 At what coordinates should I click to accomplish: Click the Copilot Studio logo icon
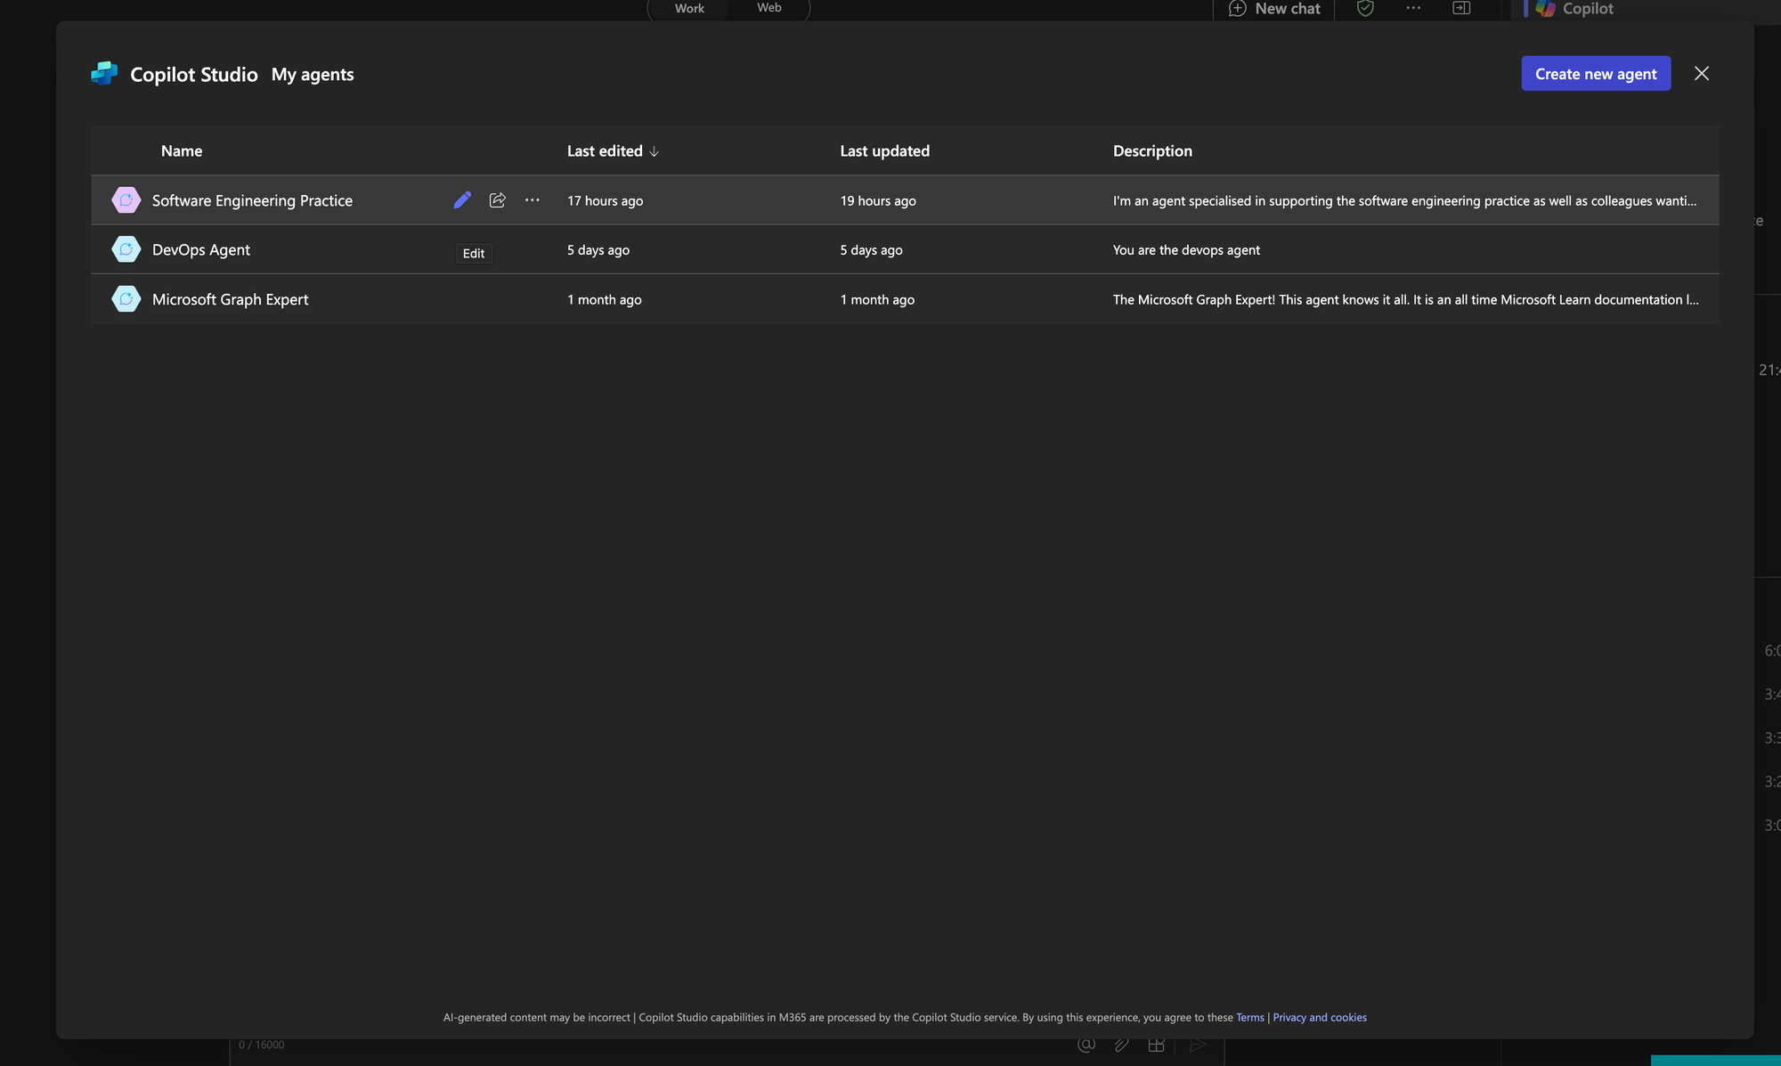pos(105,74)
